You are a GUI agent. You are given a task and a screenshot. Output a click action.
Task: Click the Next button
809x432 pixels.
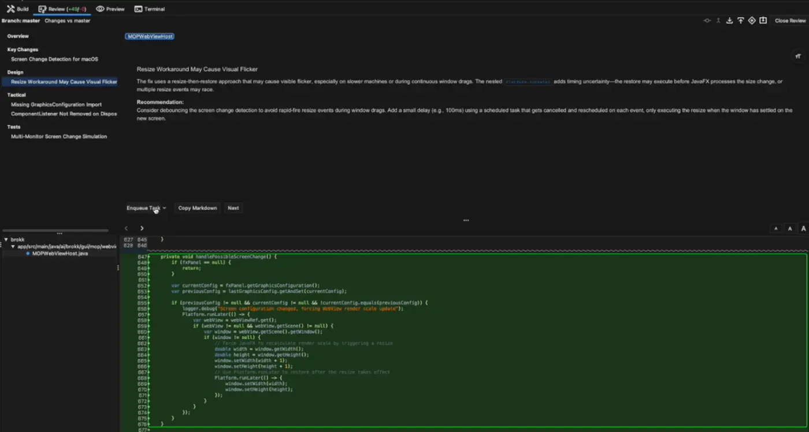(233, 208)
